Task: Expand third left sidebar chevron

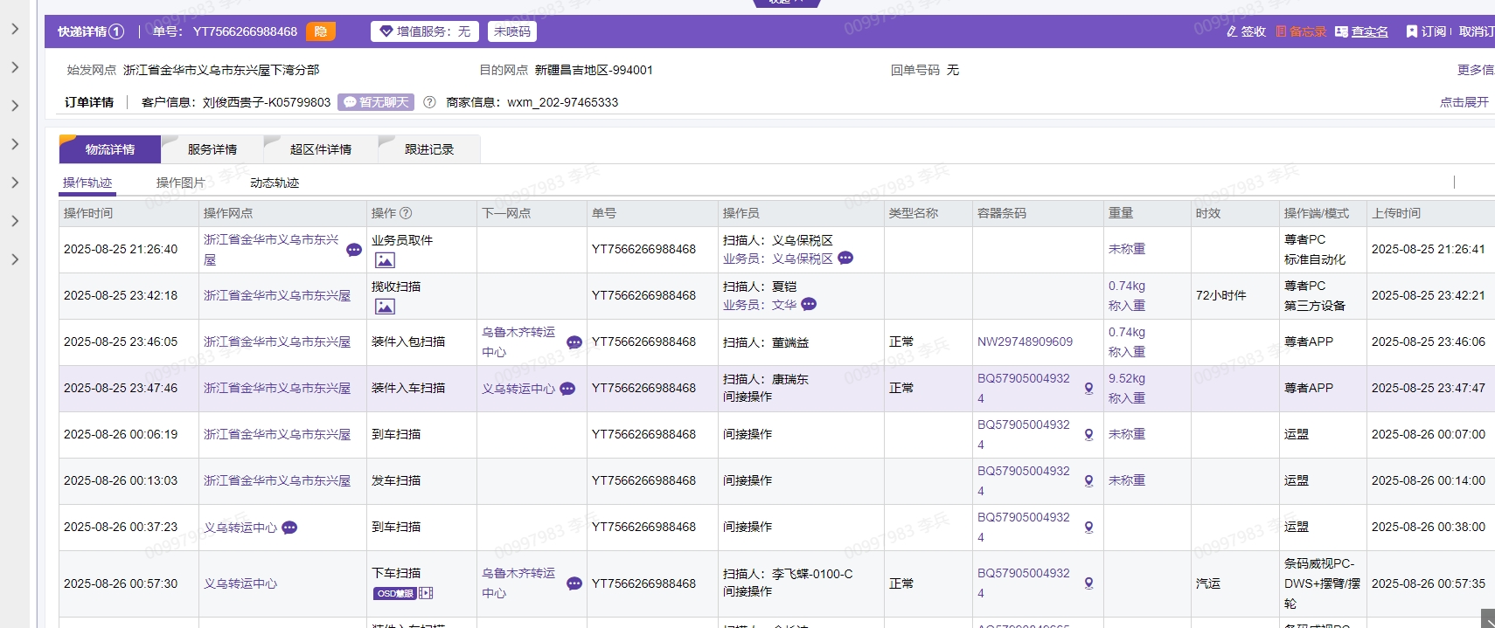Action: 15,106
